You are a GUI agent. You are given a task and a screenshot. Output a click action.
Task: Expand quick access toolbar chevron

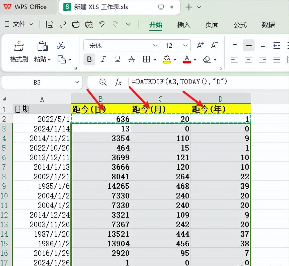[128, 24]
